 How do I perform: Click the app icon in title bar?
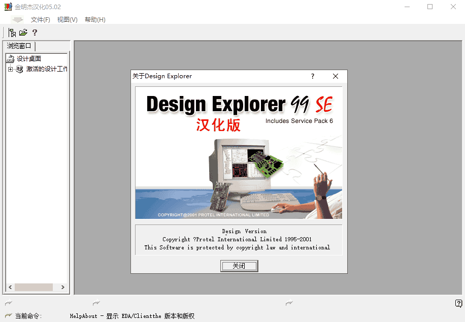(x=8, y=7)
